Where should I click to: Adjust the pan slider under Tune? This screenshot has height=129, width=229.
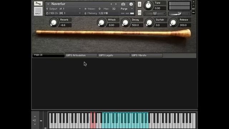(x=155, y=14)
